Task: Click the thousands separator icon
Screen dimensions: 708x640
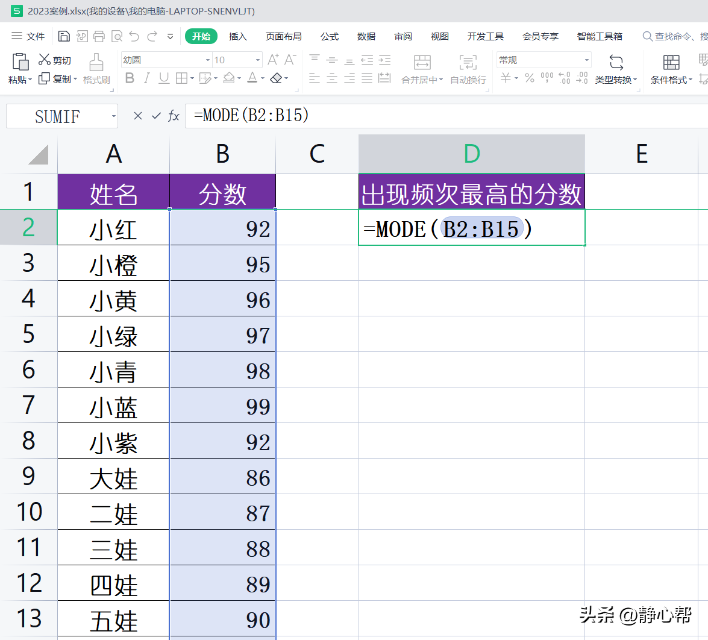Action: (x=547, y=78)
